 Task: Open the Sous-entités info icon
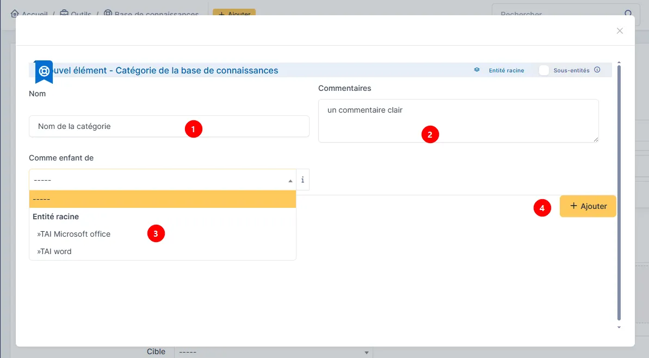coord(597,70)
